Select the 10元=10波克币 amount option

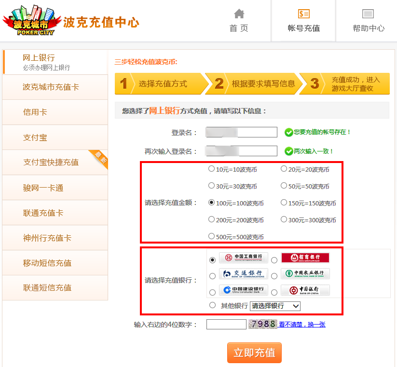click(211, 169)
